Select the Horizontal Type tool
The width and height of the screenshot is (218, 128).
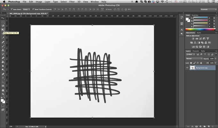(3, 78)
